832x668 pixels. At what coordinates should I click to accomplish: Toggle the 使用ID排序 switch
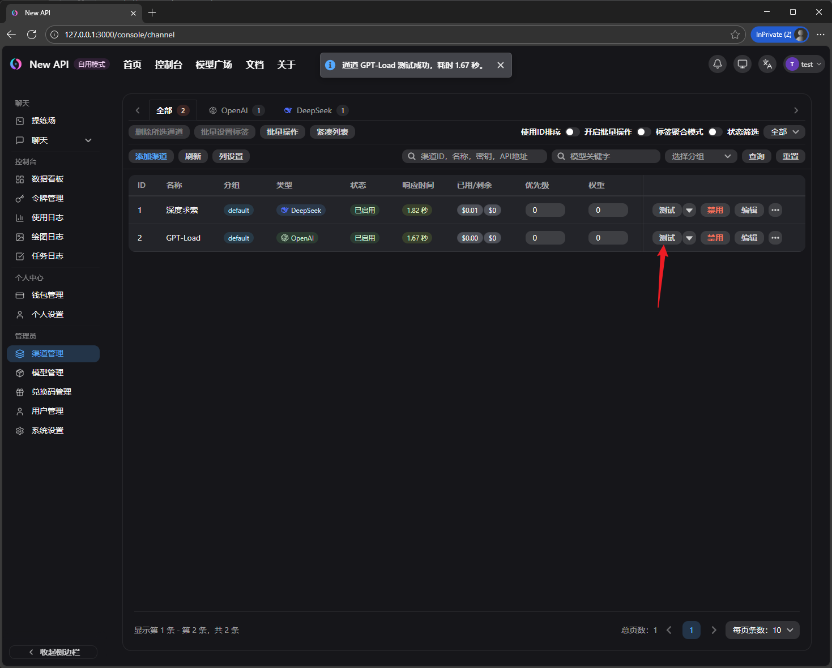coord(572,132)
